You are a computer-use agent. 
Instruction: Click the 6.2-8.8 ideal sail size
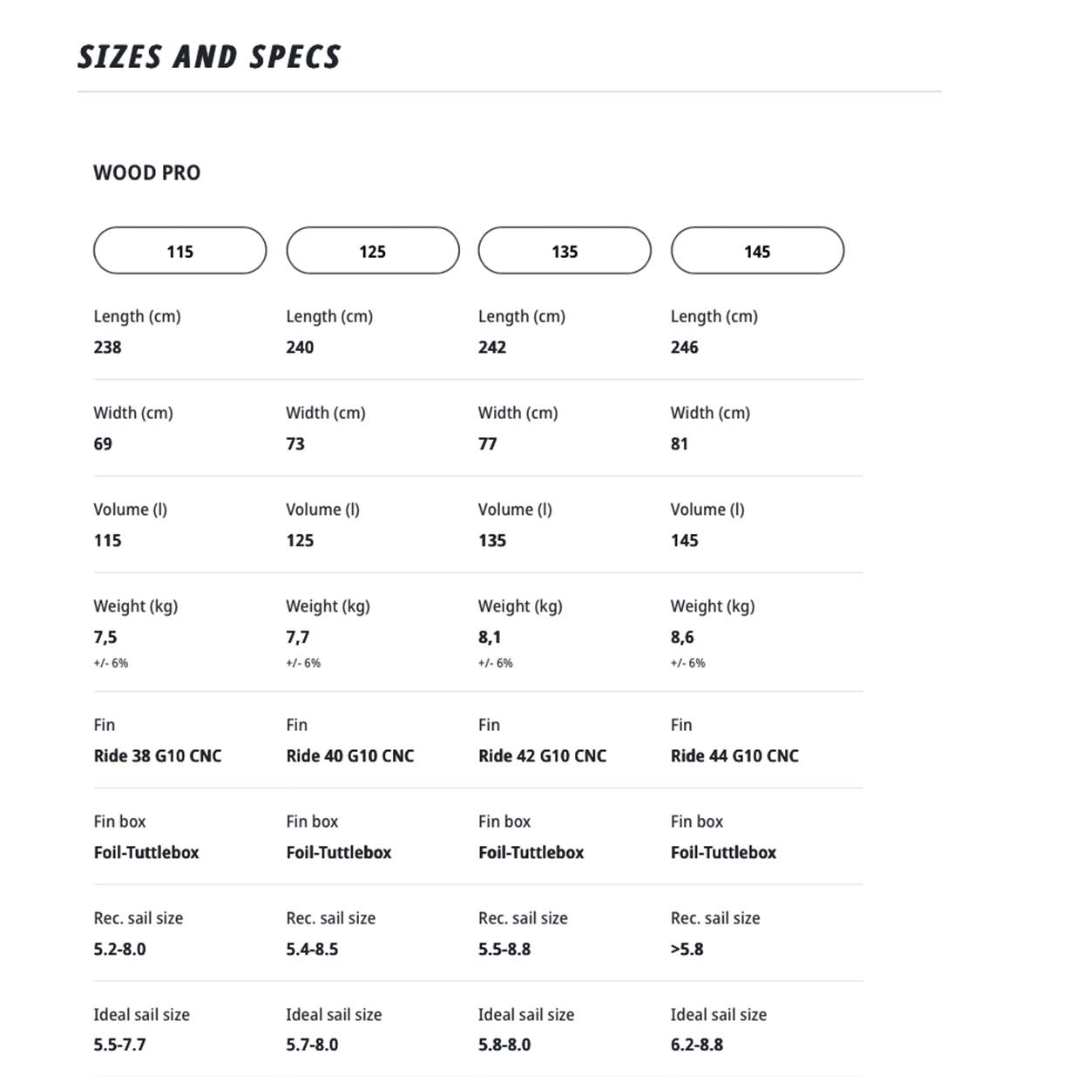tap(696, 1045)
